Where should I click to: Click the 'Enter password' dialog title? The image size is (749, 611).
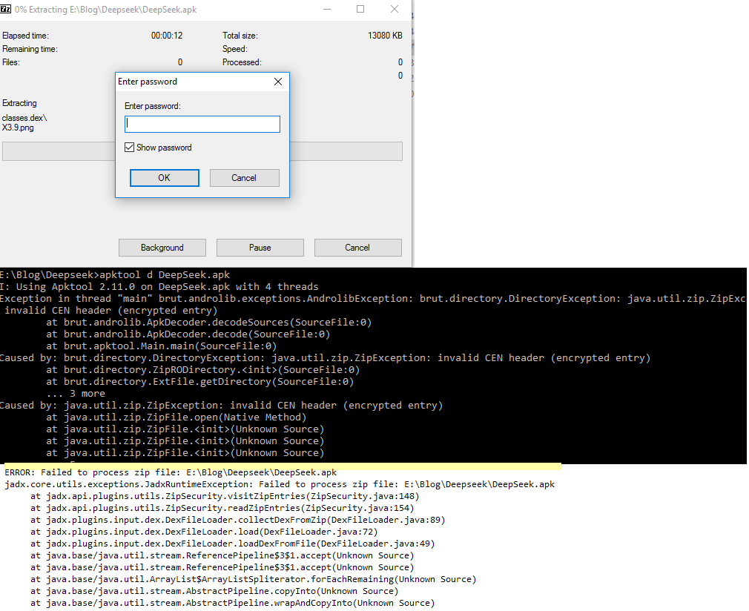148,82
